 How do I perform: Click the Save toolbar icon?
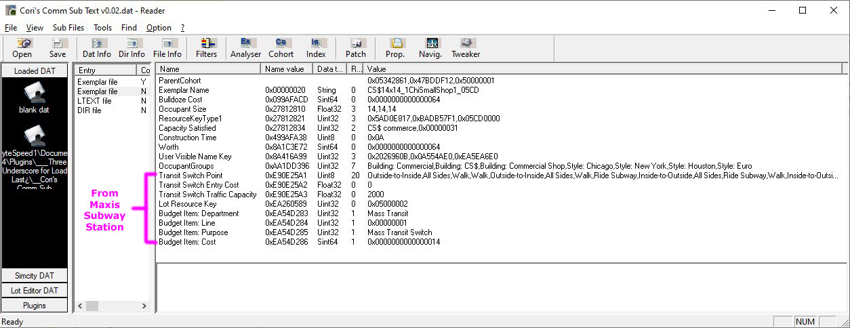(58, 48)
